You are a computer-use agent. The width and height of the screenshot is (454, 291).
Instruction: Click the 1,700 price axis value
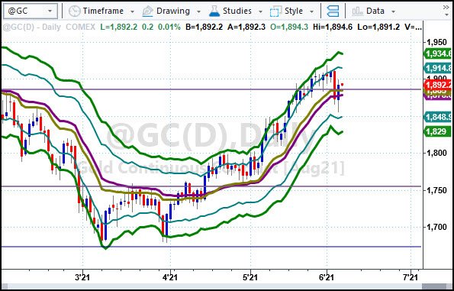click(437, 228)
